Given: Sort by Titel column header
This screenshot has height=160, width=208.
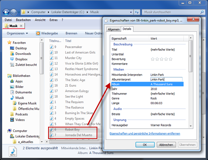Looking at the screenshot, I should 68,41.
